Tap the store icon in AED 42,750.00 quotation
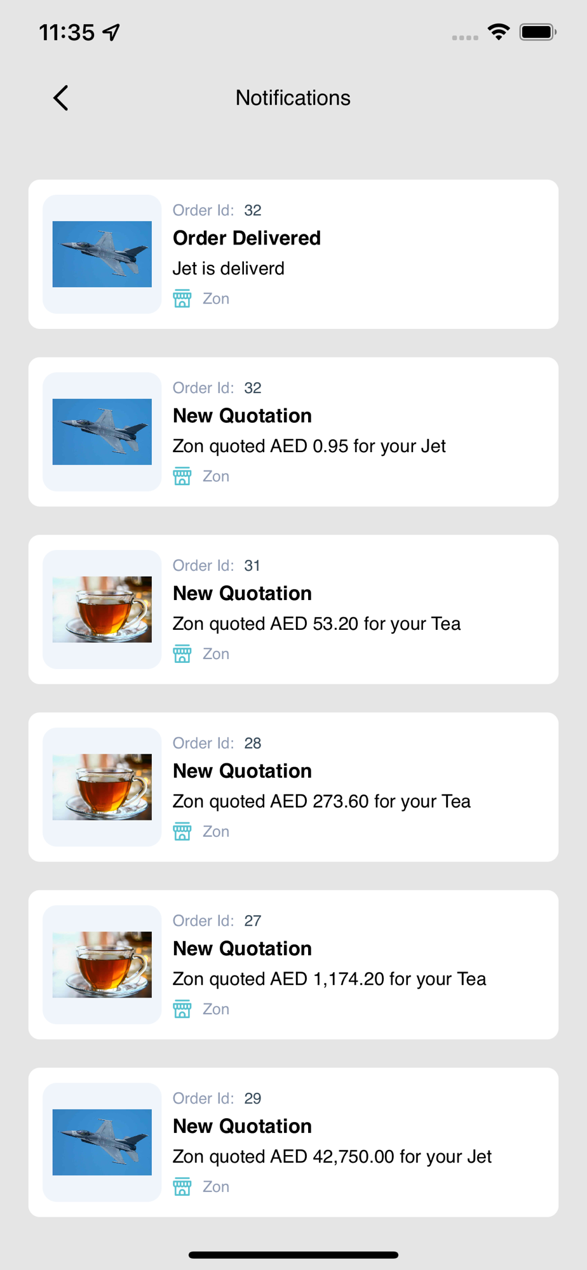This screenshot has height=1270, width=587. (182, 1187)
